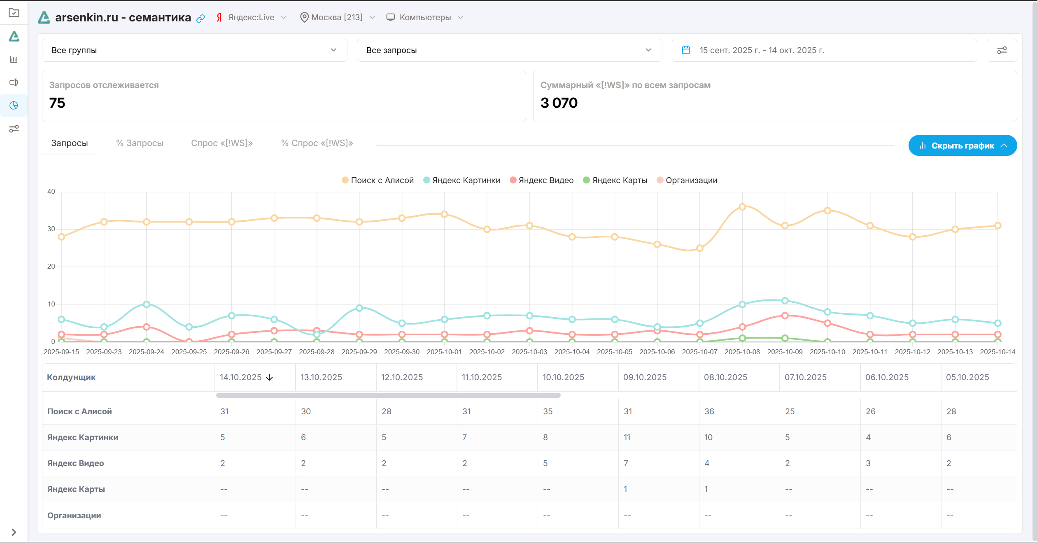Open the bar chart sidebar icon
Viewport: 1037px width, 543px height.
point(14,59)
